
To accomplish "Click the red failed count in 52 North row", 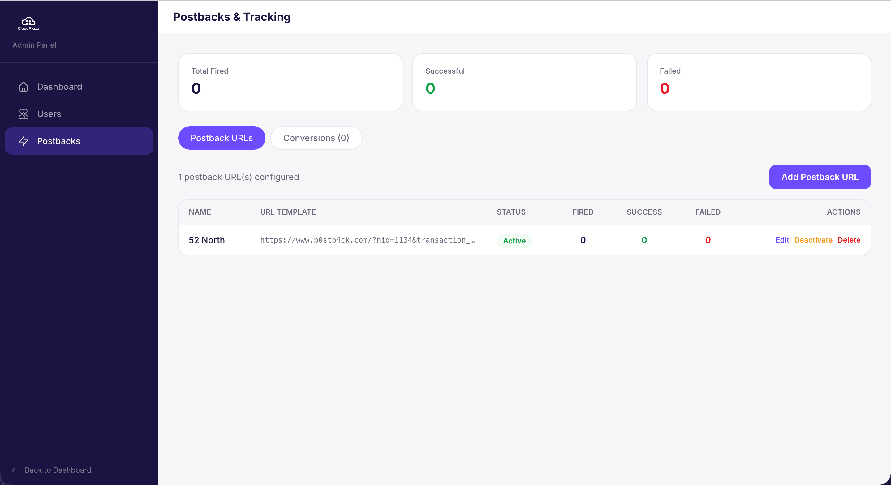I will (x=708, y=240).
